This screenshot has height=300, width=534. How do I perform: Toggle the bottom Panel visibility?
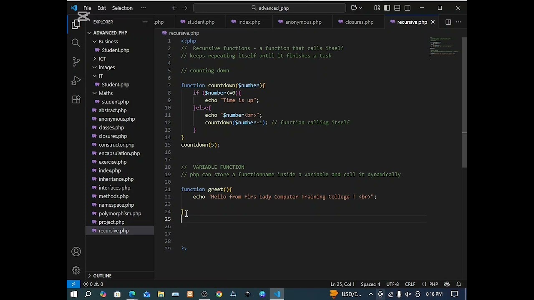coord(397,8)
